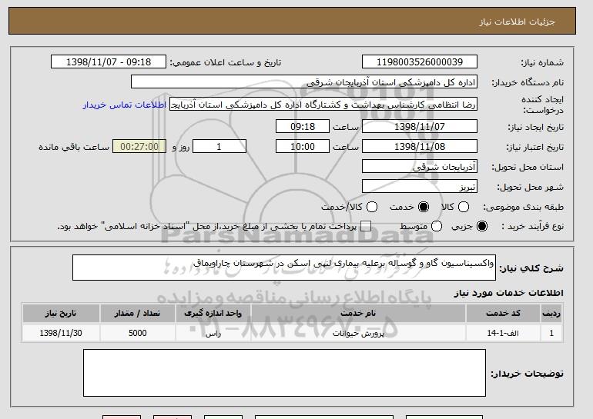The width and height of the screenshot is (593, 419).
Task: Click the creation time field 09:18
Action: pyautogui.click(x=303, y=126)
